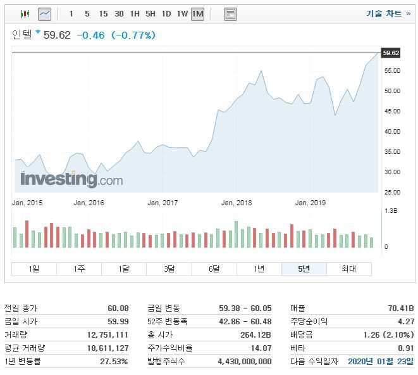Select the area line chart icon
This screenshot has width=418, height=375.
(44, 14)
